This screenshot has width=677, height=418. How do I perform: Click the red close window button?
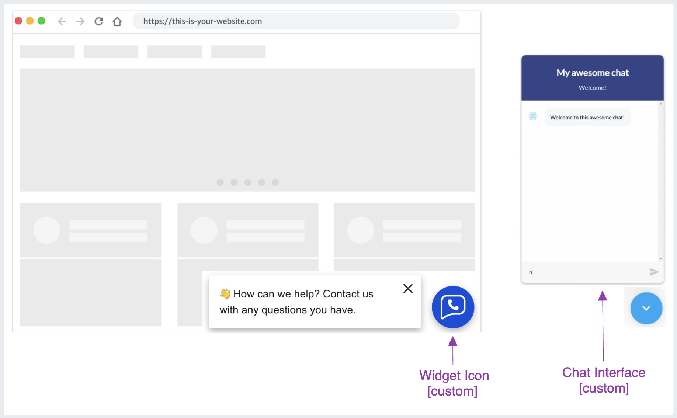click(x=18, y=21)
